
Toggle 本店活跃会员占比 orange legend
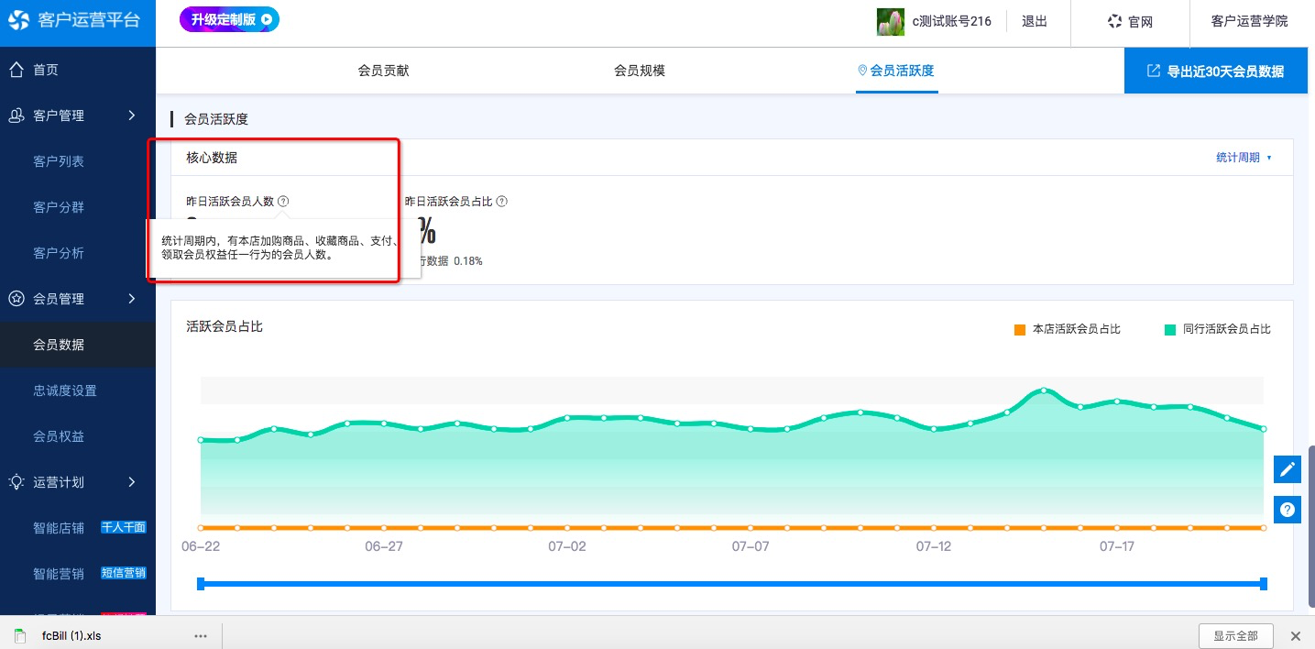[1067, 329]
